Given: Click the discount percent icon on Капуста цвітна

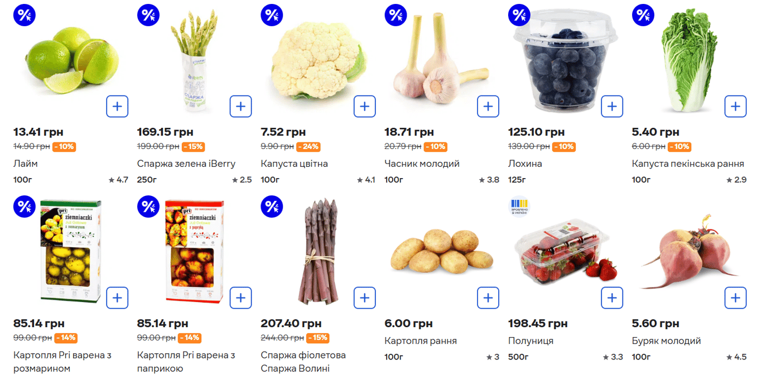Looking at the screenshot, I should pyautogui.click(x=272, y=15).
